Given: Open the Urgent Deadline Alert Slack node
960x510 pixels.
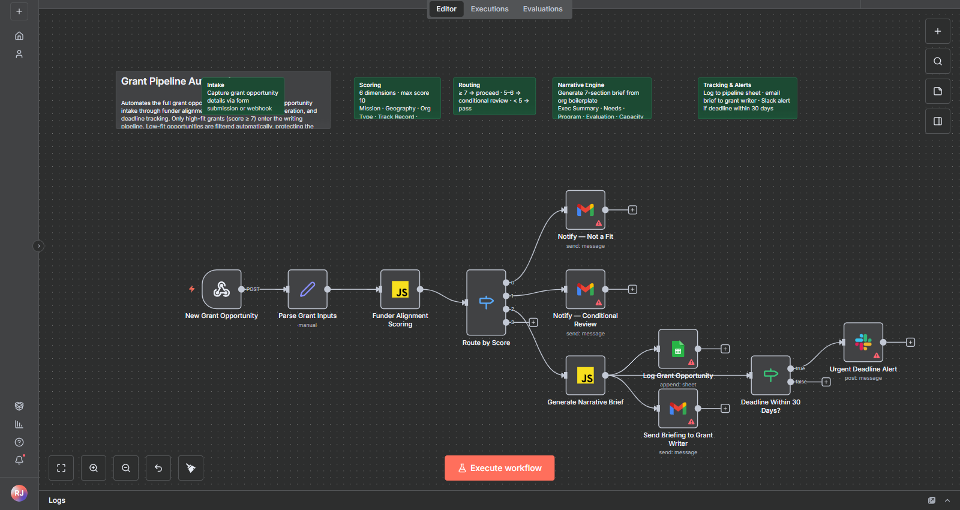Looking at the screenshot, I should pyautogui.click(x=863, y=342).
